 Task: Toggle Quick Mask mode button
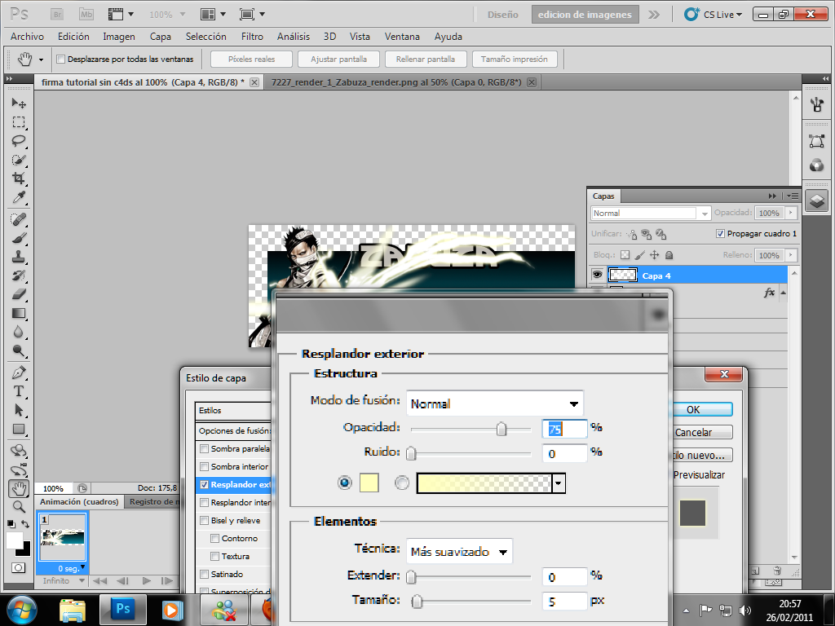[x=19, y=567]
